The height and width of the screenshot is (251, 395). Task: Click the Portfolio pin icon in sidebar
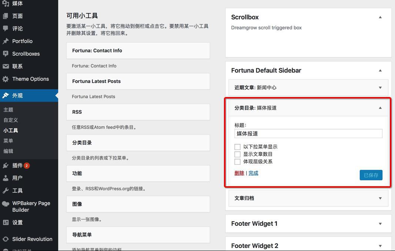coord(6,41)
